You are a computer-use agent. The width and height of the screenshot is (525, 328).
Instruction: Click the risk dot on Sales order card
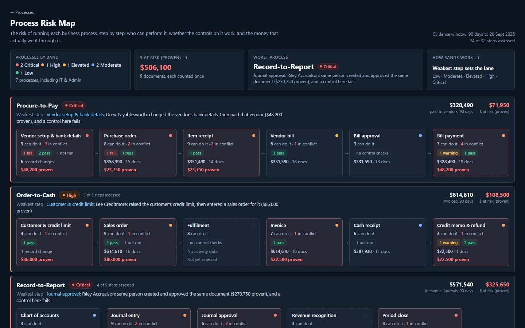171,225
